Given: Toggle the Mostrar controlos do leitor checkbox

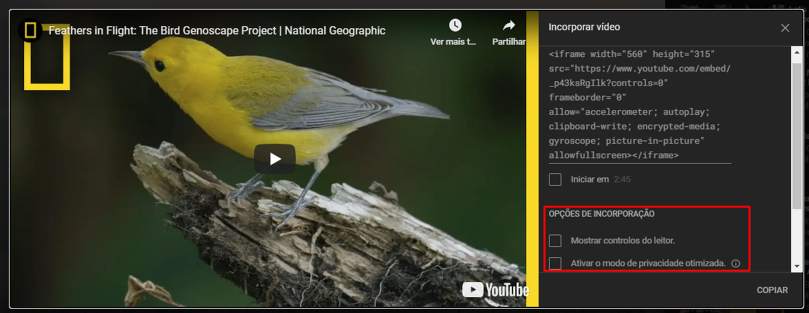Looking at the screenshot, I should pos(555,241).
